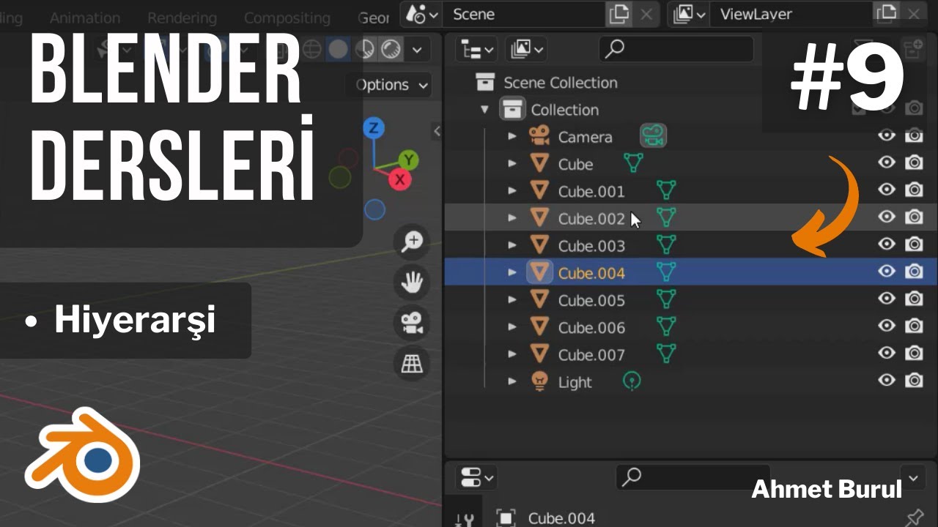Collapse sidebar with small arrow near gizmo
This screenshot has width=938, height=527.
point(437,131)
